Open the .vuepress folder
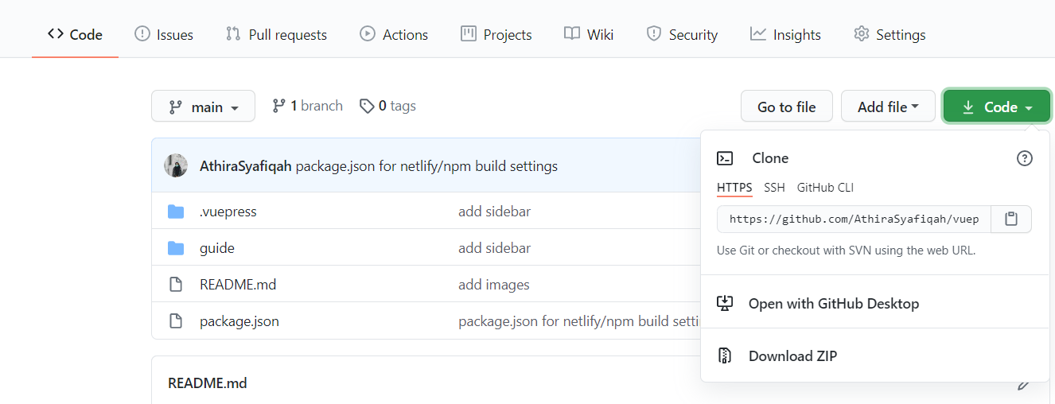Viewport: 1055px width, 404px height. [x=228, y=212]
